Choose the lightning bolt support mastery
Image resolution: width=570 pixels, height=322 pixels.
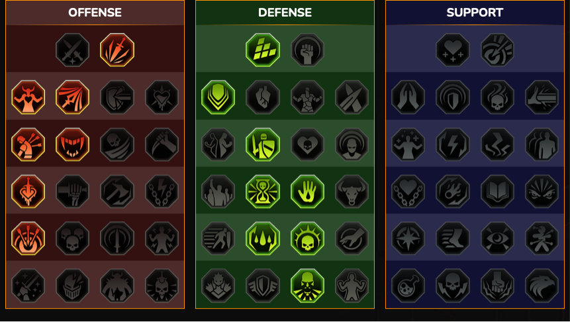(453, 144)
